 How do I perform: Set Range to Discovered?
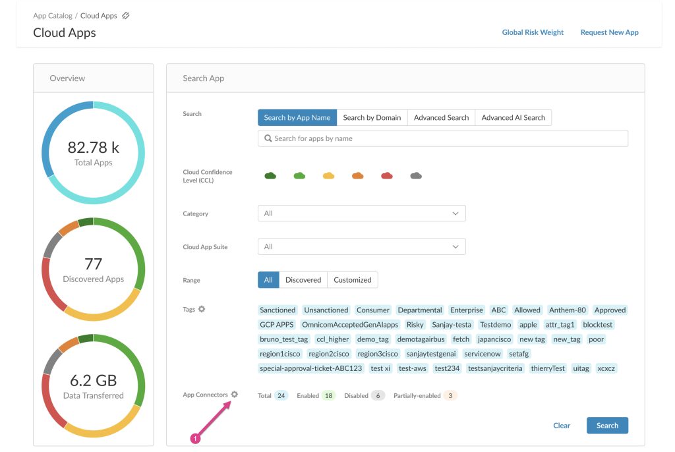303,280
